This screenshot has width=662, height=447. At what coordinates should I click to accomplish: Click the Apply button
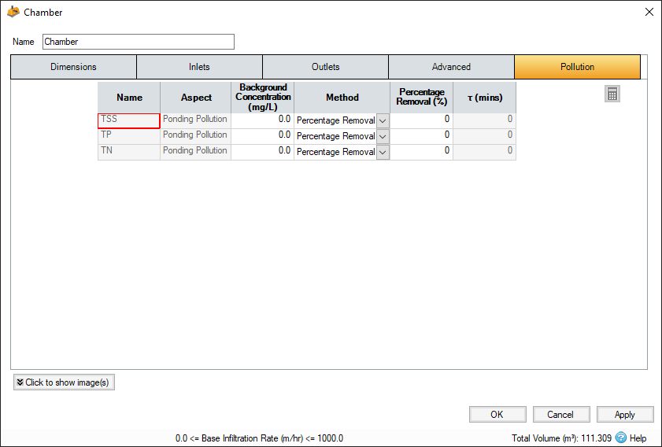tap(625, 415)
